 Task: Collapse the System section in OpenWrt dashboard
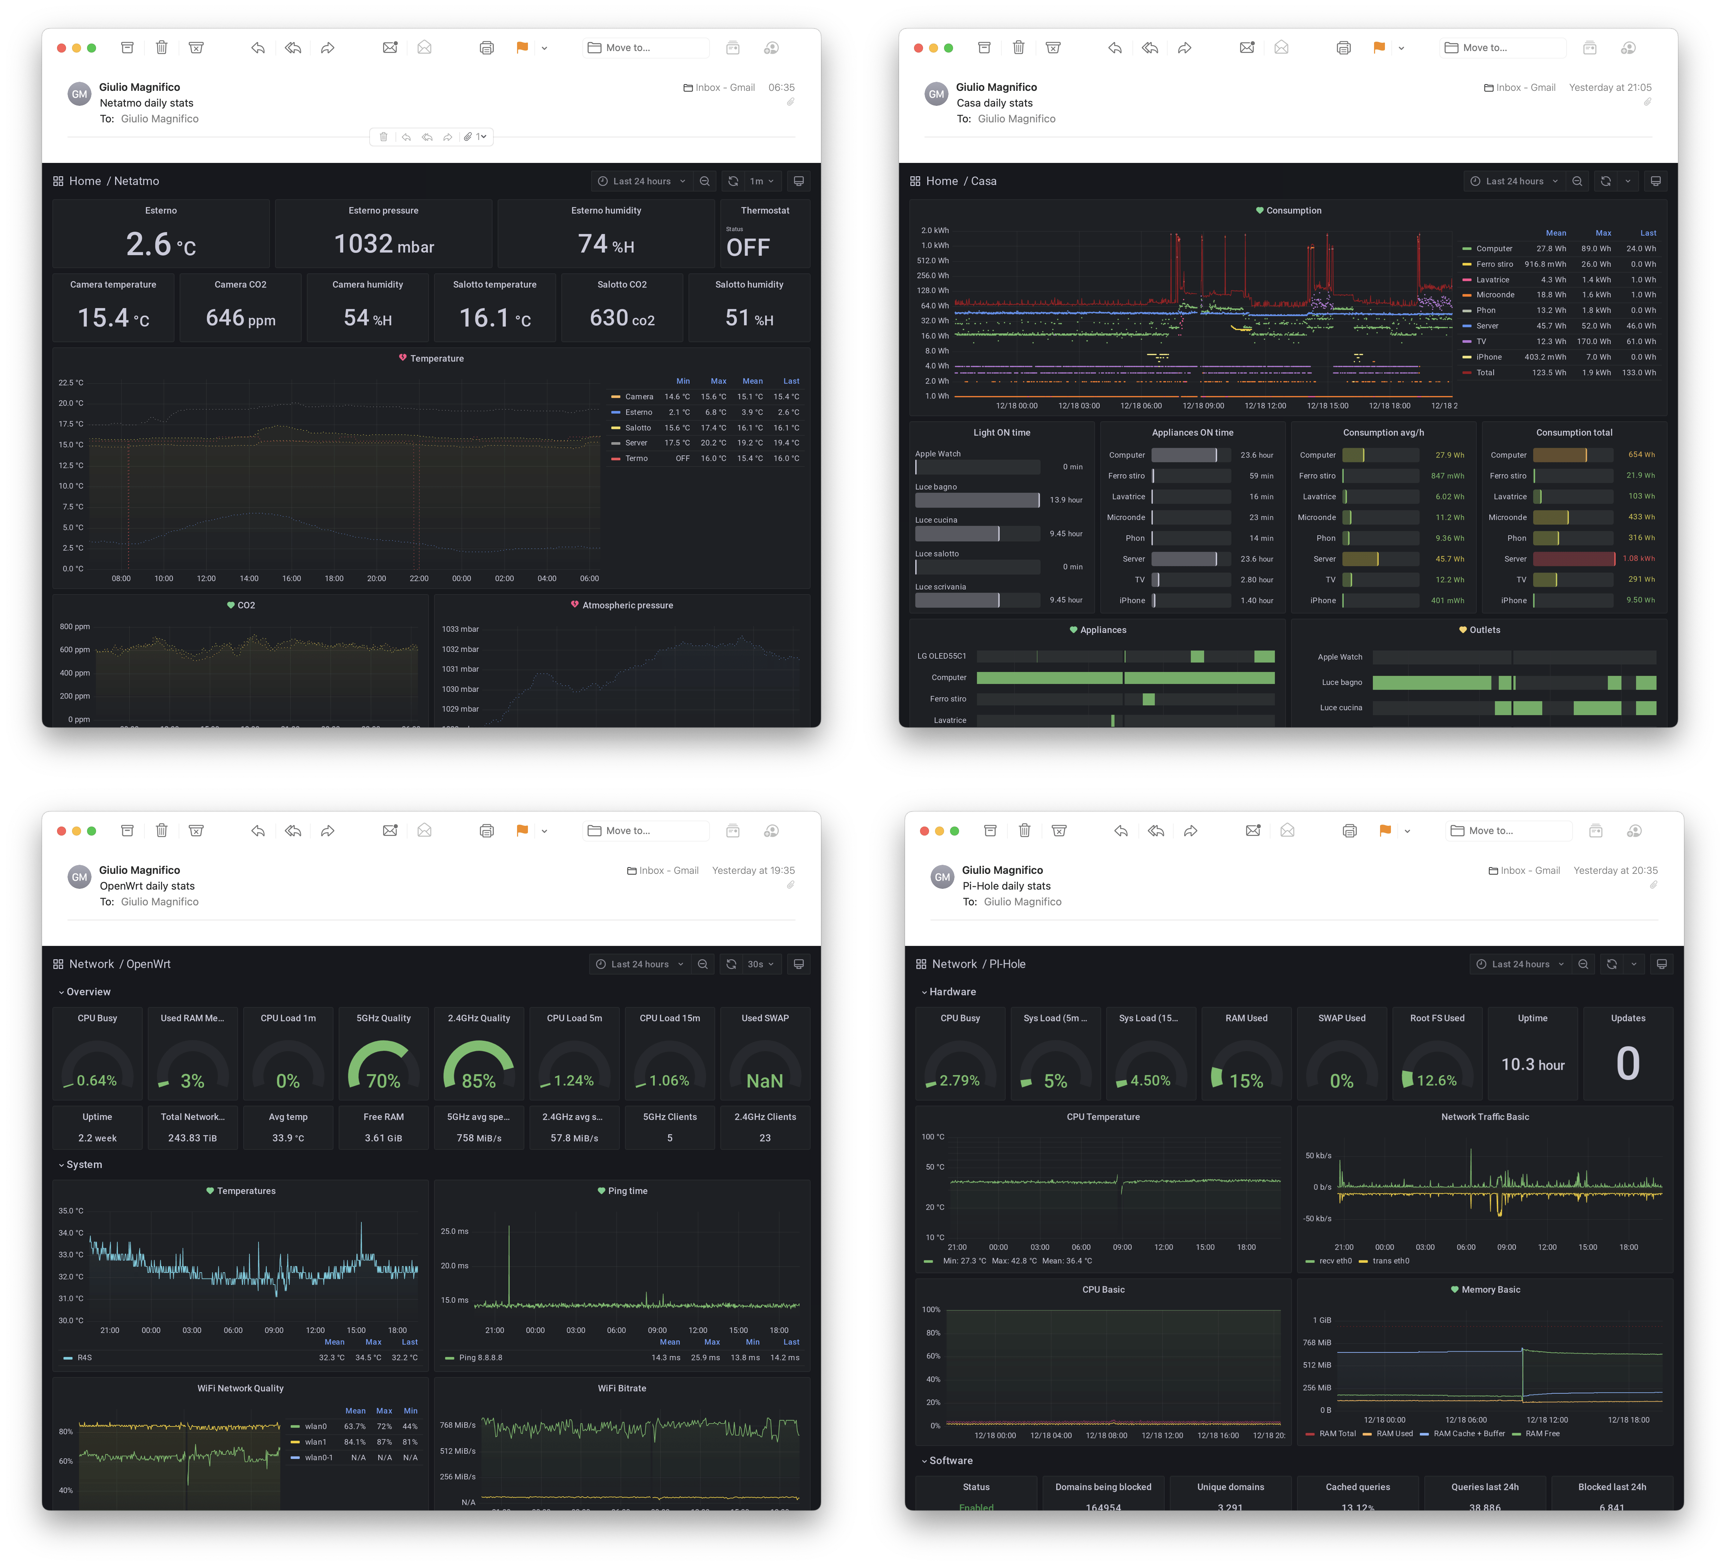tap(80, 1164)
